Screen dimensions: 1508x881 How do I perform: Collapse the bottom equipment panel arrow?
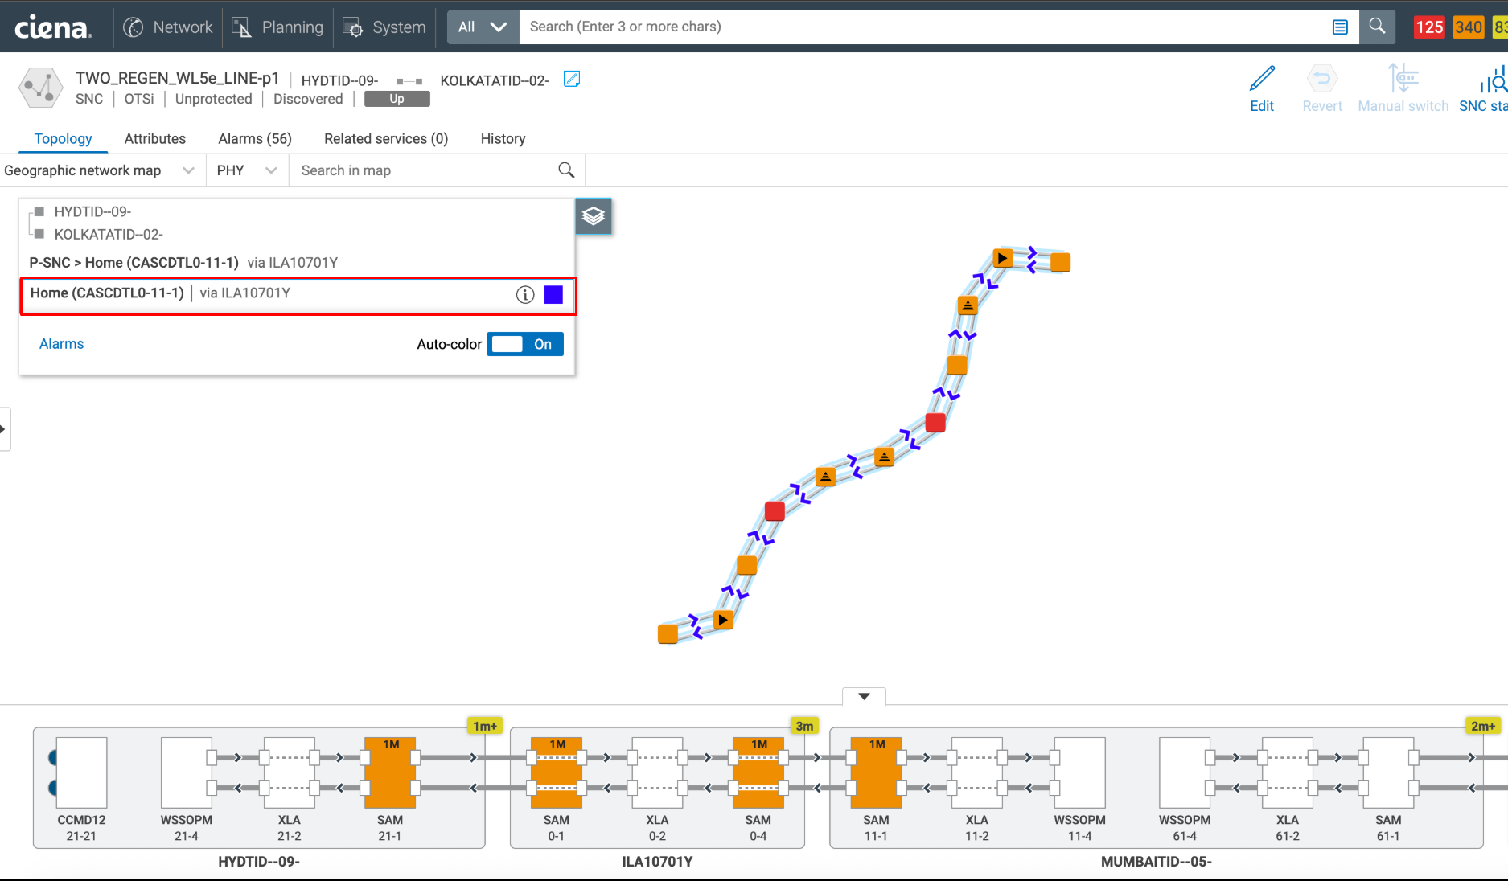[x=864, y=696]
